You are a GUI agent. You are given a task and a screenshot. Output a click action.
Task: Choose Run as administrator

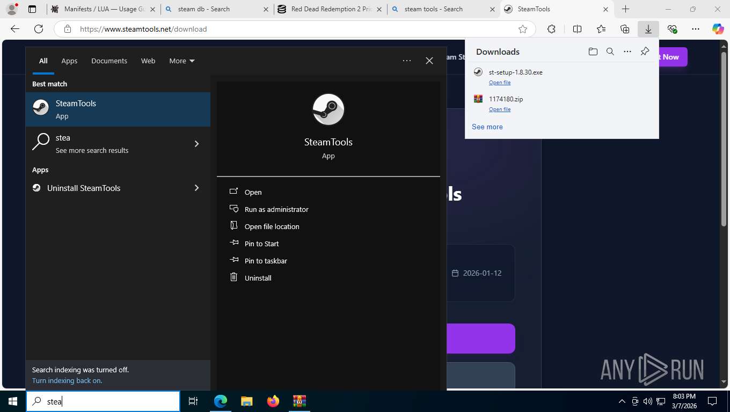click(276, 209)
